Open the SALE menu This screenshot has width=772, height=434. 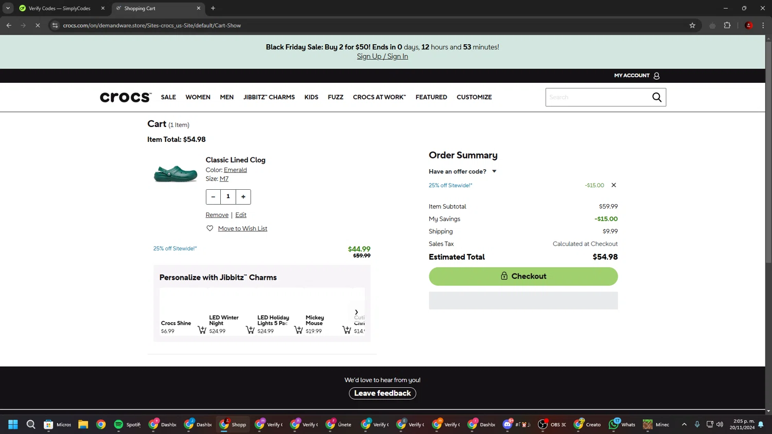pos(168,97)
